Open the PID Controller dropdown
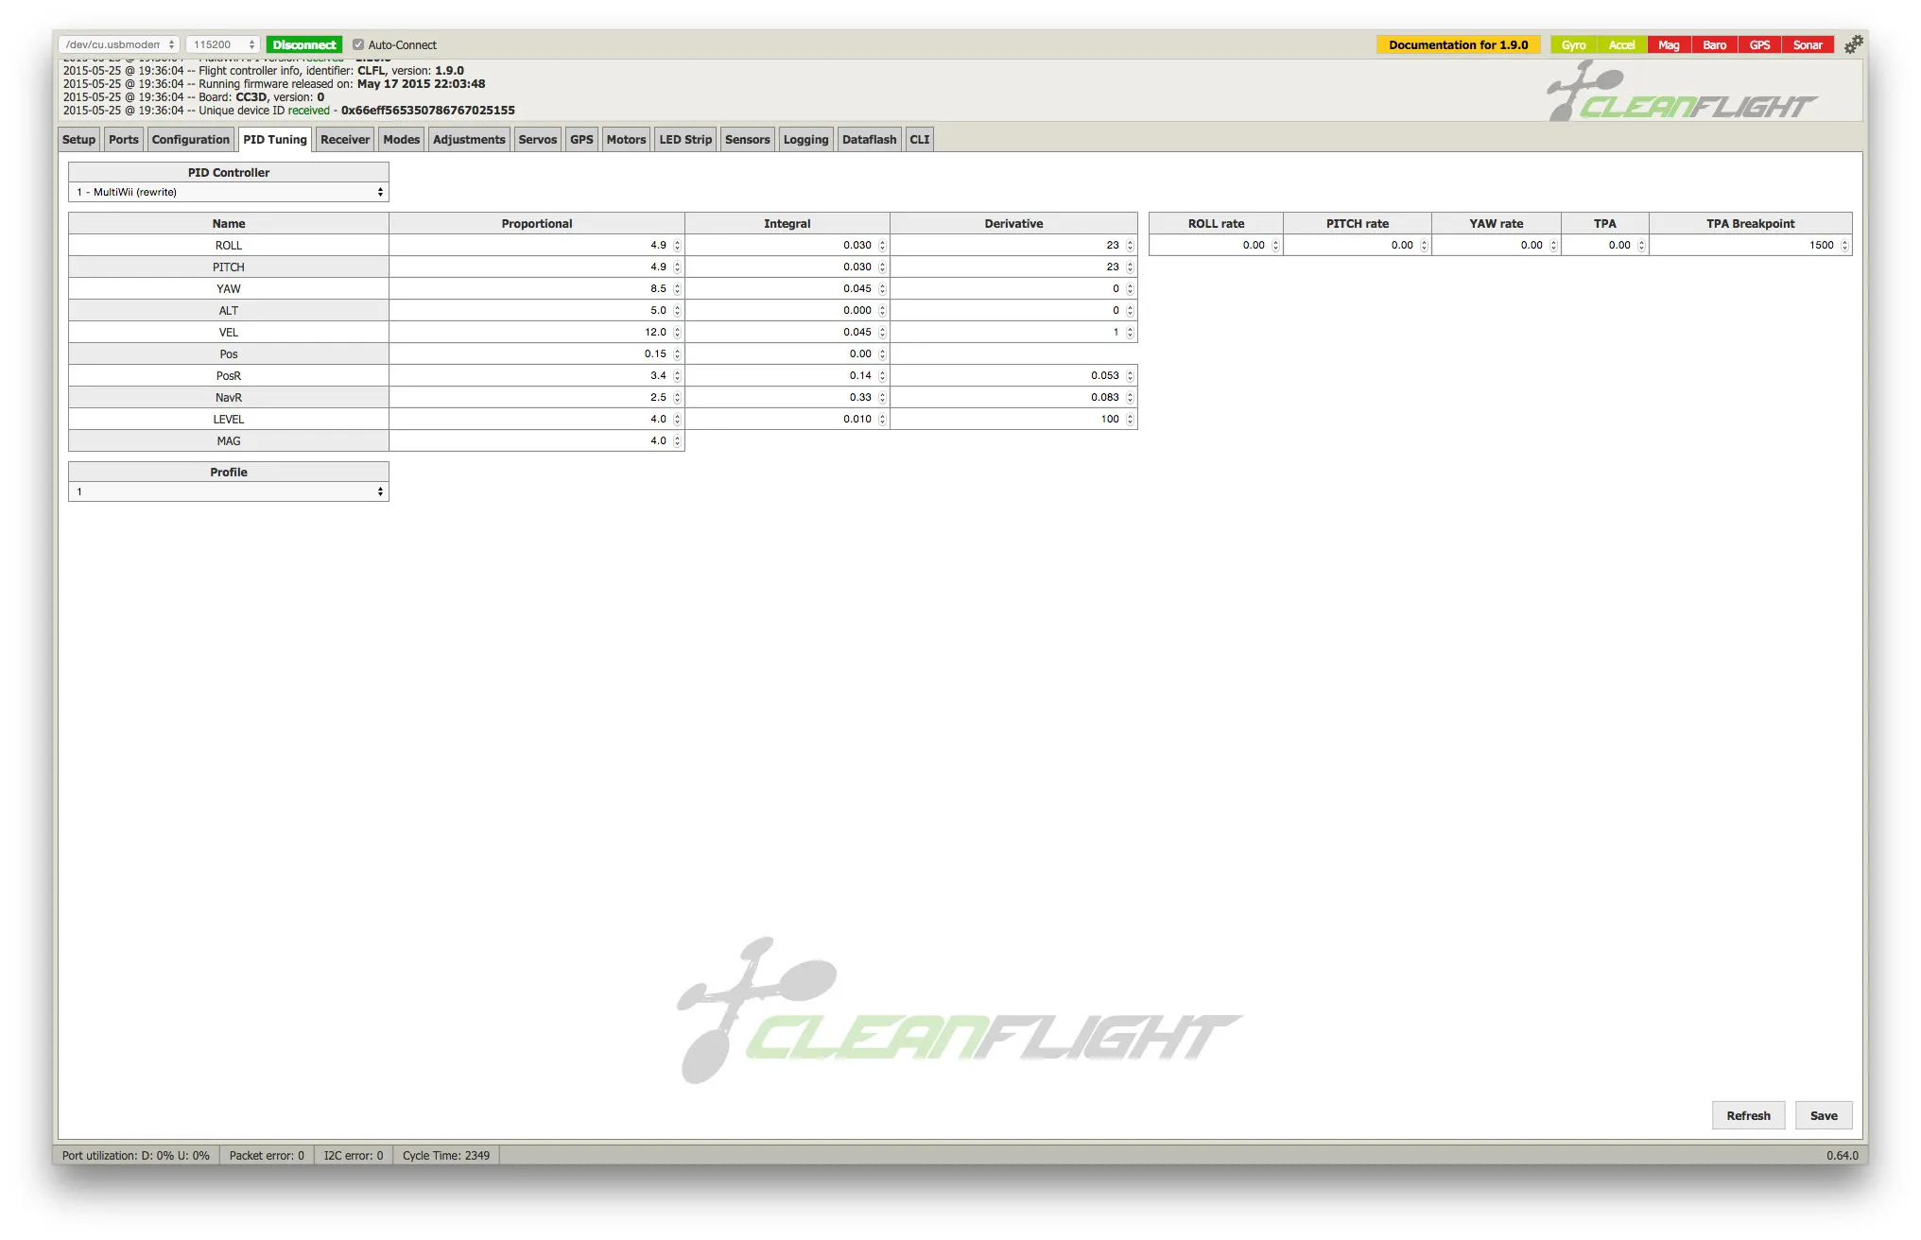The height and width of the screenshot is (1240, 1921). 229,192
